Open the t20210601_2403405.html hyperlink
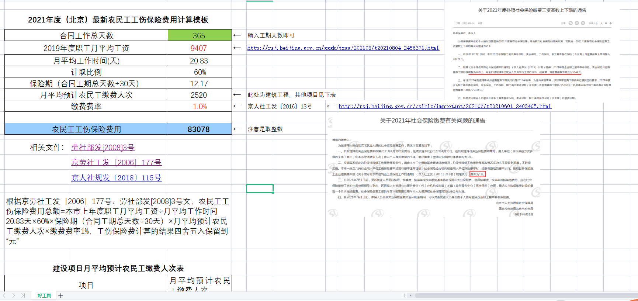 [x=445, y=106]
